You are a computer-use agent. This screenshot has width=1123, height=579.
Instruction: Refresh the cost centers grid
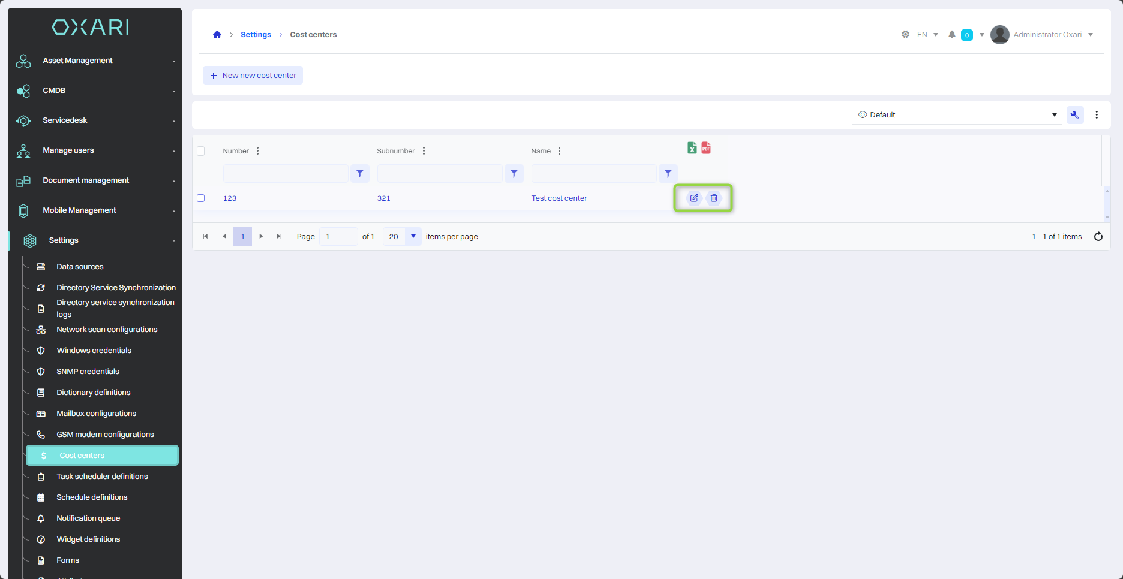coord(1098,237)
